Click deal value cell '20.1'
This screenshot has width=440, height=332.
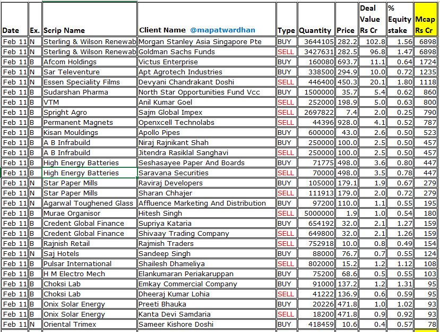pos(373,82)
